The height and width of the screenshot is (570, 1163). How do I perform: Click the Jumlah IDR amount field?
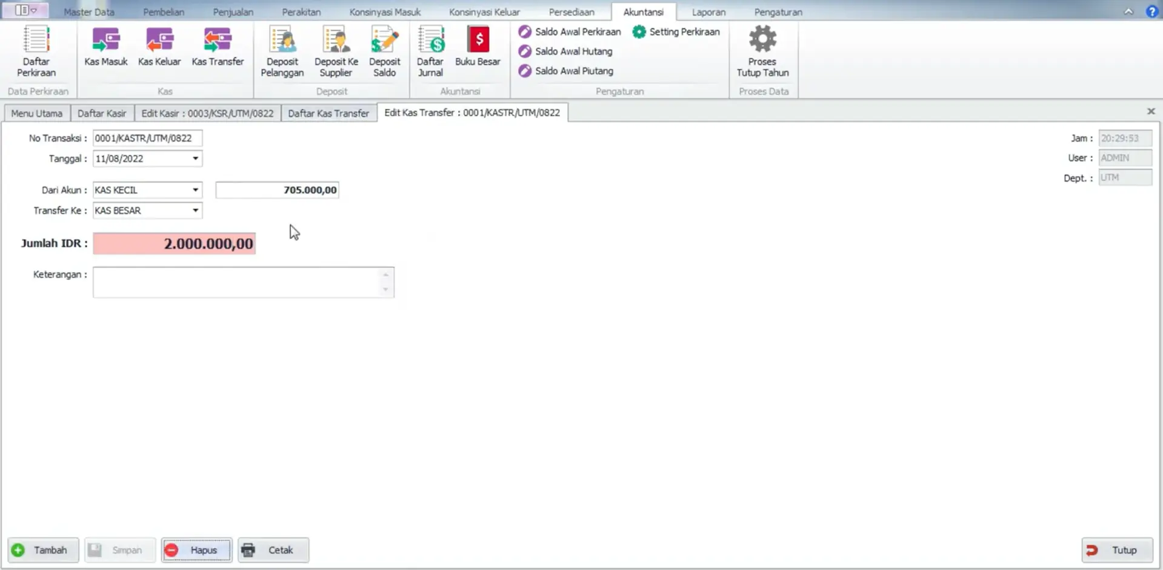point(175,244)
